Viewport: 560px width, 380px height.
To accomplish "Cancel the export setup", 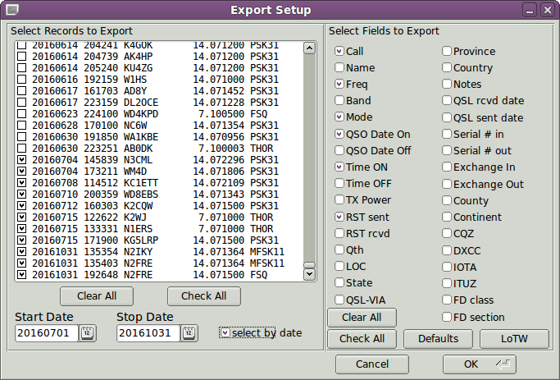I will pyautogui.click(x=372, y=364).
